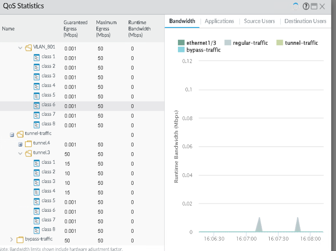Expand the tunnel.4 node

(x=20, y=144)
